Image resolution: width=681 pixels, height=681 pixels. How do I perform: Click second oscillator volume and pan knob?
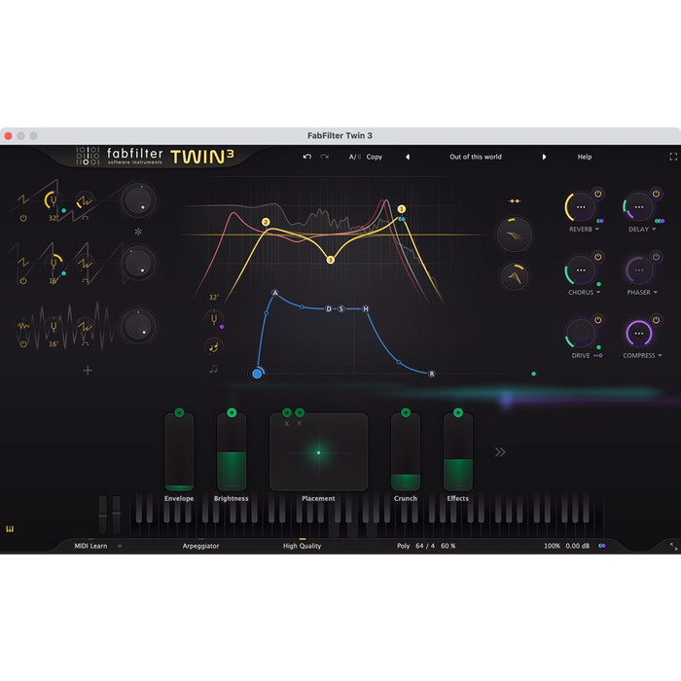(138, 264)
